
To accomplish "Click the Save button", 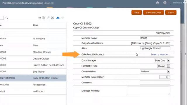I will [136, 13].
